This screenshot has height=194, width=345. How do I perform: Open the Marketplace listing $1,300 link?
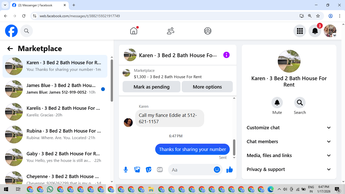coord(168,77)
